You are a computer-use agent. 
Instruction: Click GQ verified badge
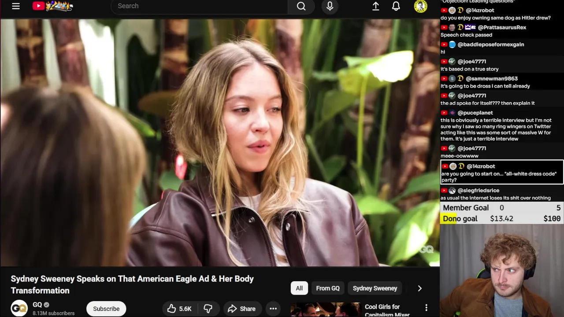click(x=46, y=305)
